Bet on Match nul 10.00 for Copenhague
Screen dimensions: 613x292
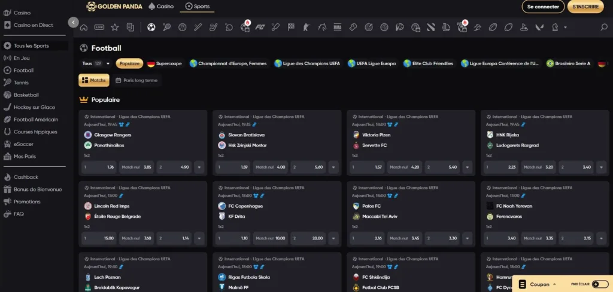pos(270,238)
